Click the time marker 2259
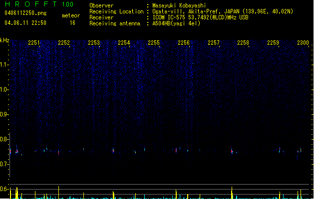Image resolution: width=314 pixels, height=199 pixels. coord(273,43)
